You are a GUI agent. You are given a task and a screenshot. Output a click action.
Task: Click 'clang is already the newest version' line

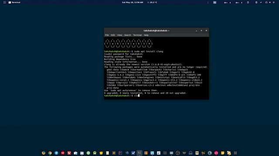click(143, 65)
